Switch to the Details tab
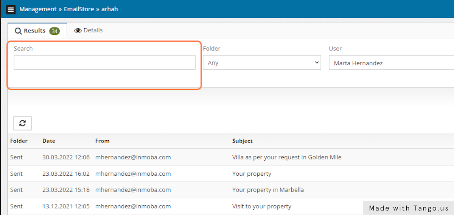The width and height of the screenshot is (454, 215). [x=89, y=30]
